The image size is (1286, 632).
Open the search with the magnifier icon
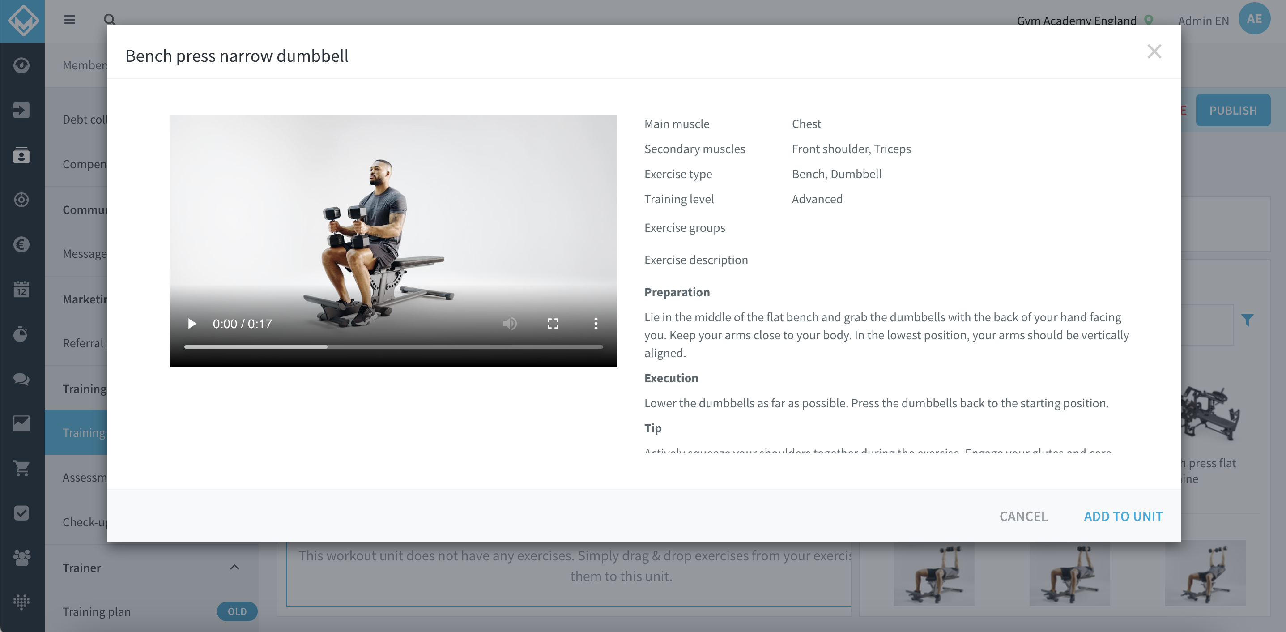pos(109,20)
